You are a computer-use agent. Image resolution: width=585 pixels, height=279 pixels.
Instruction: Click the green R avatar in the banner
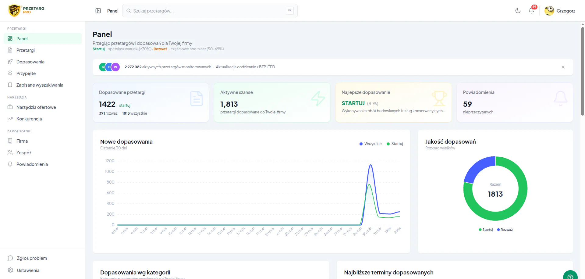coord(102,67)
